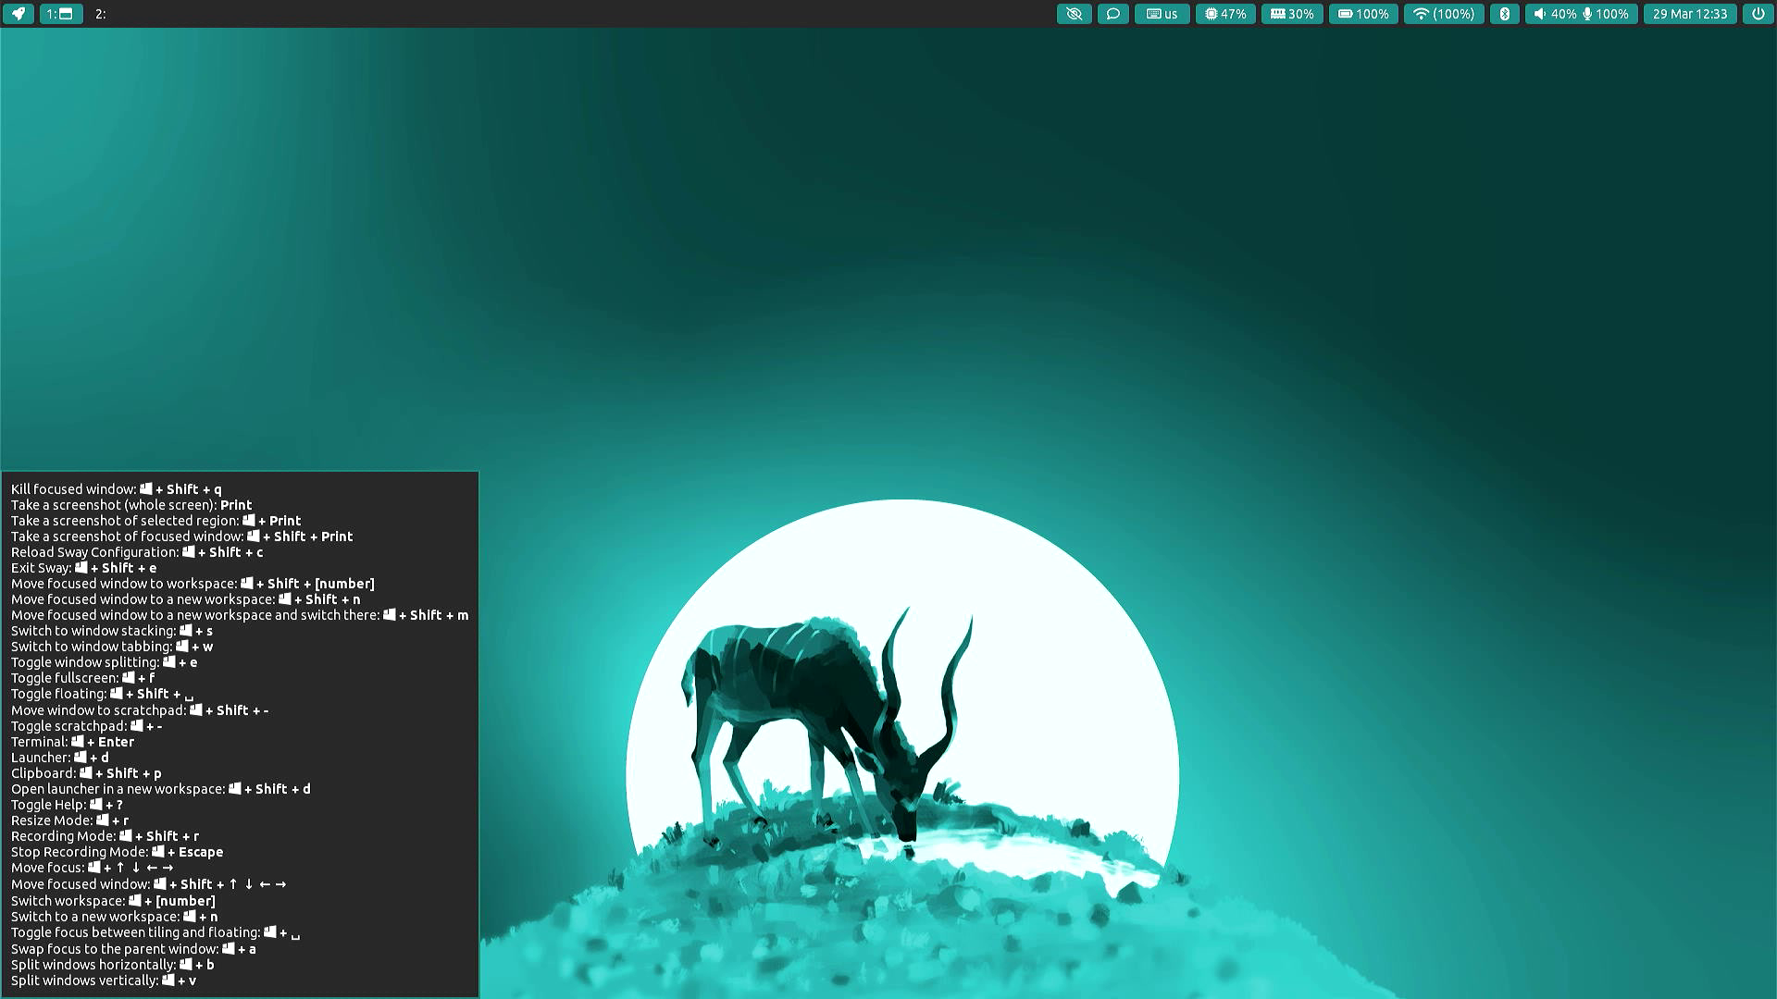This screenshot has height=999, width=1777.
Task: Click the microphone 100% indicator
Action: 1607,14
